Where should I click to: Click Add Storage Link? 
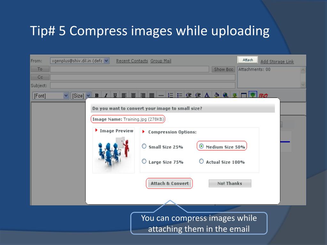click(277, 62)
